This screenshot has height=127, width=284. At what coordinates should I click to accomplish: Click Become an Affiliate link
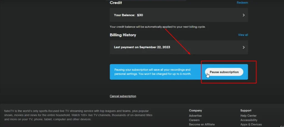[x=202, y=125]
